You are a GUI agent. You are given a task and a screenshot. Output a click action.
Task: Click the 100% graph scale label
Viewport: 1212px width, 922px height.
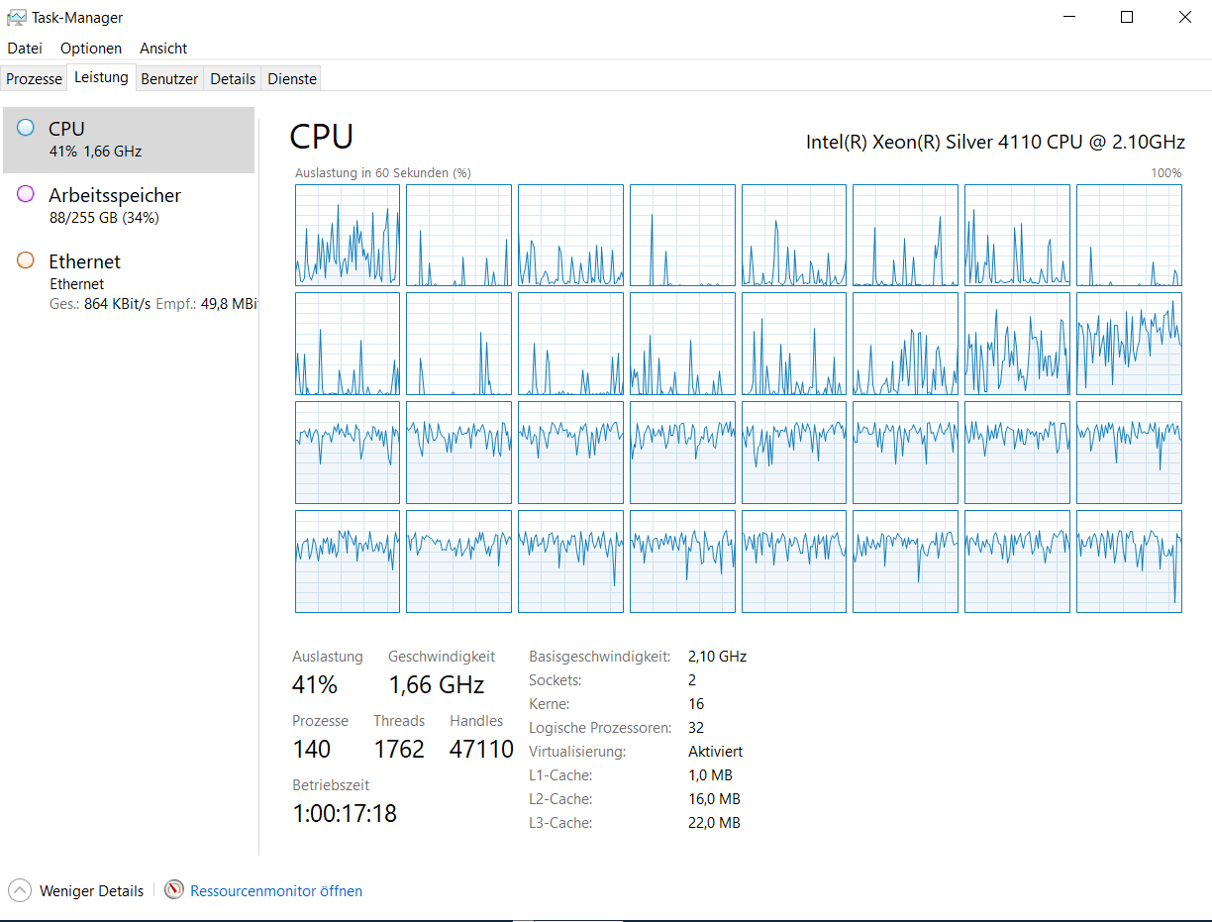[1166, 172]
